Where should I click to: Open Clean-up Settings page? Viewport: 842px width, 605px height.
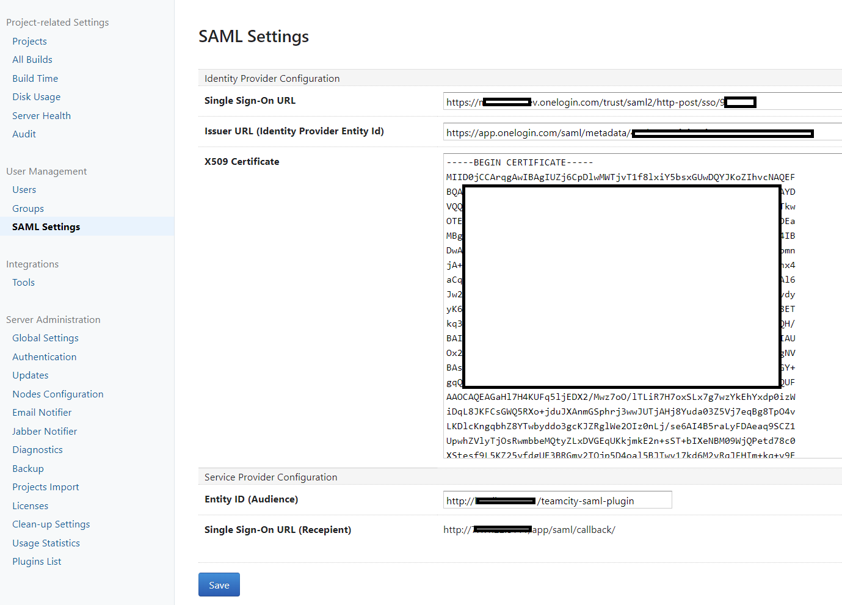coord(51,524)
